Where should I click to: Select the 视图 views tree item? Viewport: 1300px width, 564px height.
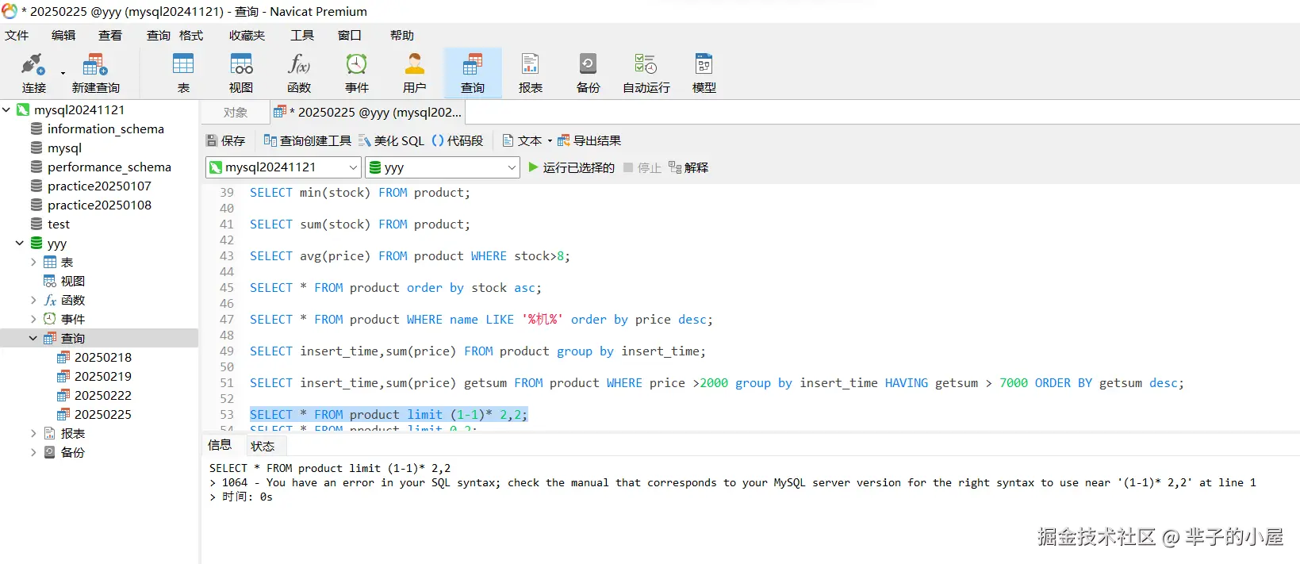coord(72,281)
